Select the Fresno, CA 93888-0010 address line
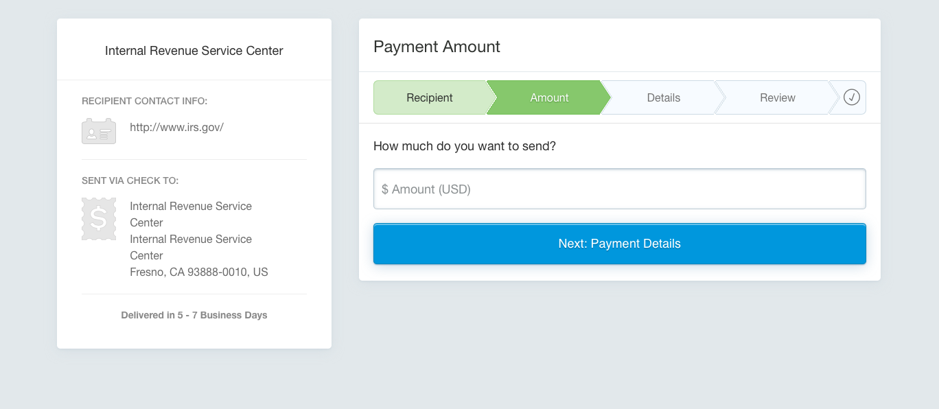 coord(199,272)
